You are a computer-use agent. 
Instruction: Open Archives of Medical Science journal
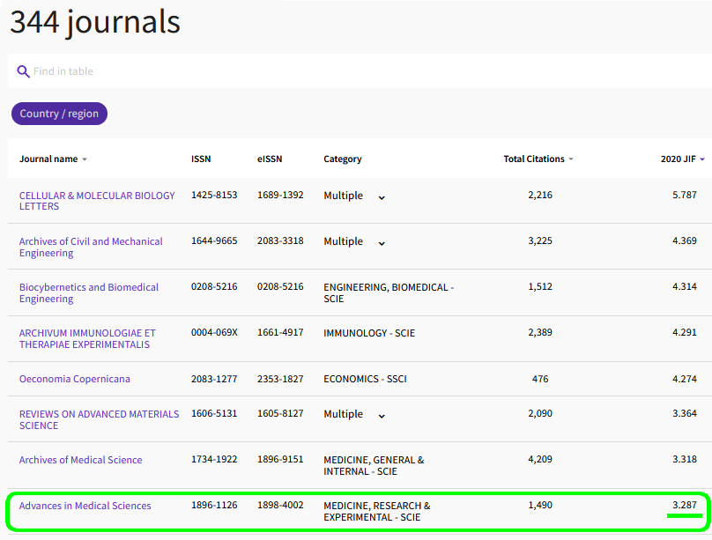pos(80,460)
